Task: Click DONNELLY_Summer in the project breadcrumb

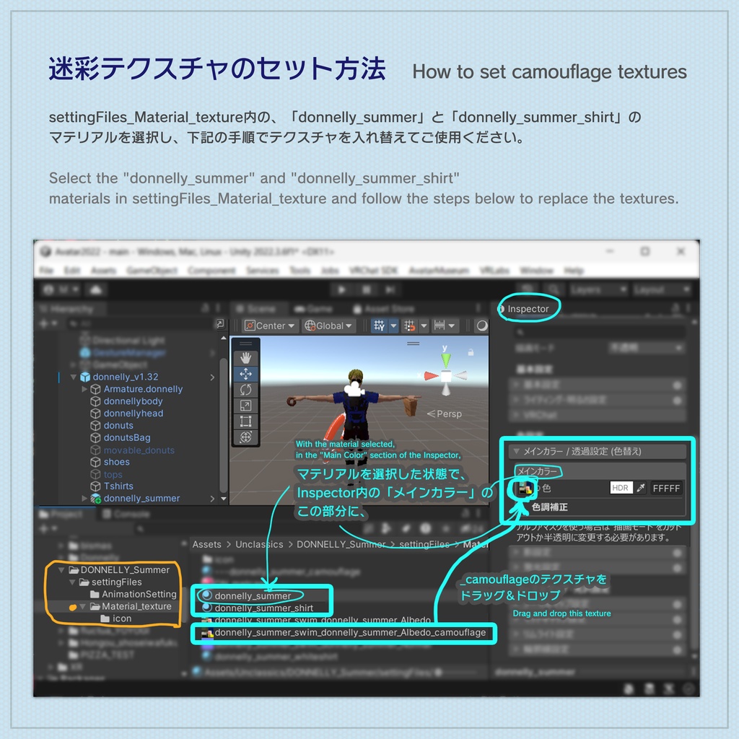Action: 341,544
